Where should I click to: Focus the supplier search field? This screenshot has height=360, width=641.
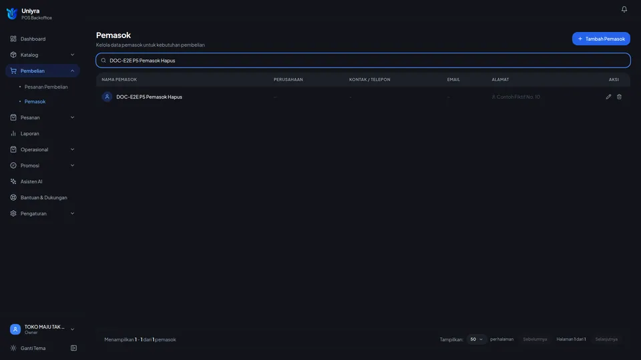(363, 61)
